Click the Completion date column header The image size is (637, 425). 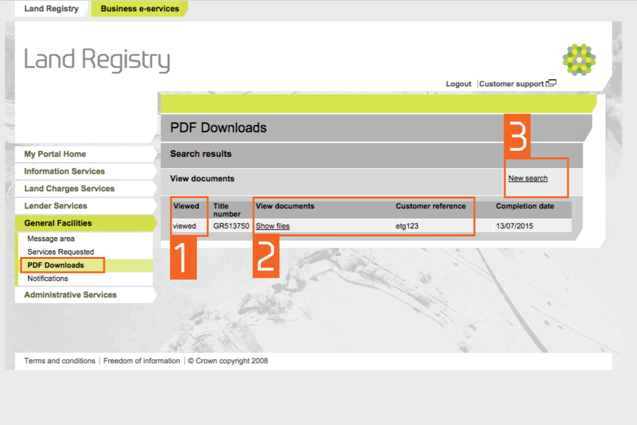(x=525, y=206)
